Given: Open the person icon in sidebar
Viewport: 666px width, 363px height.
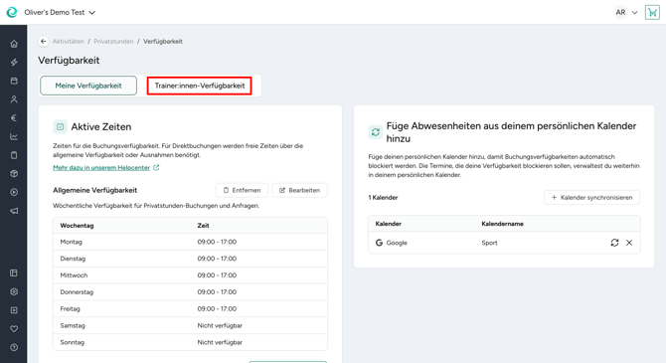Looking at the screenshot, I should [14, 99].
